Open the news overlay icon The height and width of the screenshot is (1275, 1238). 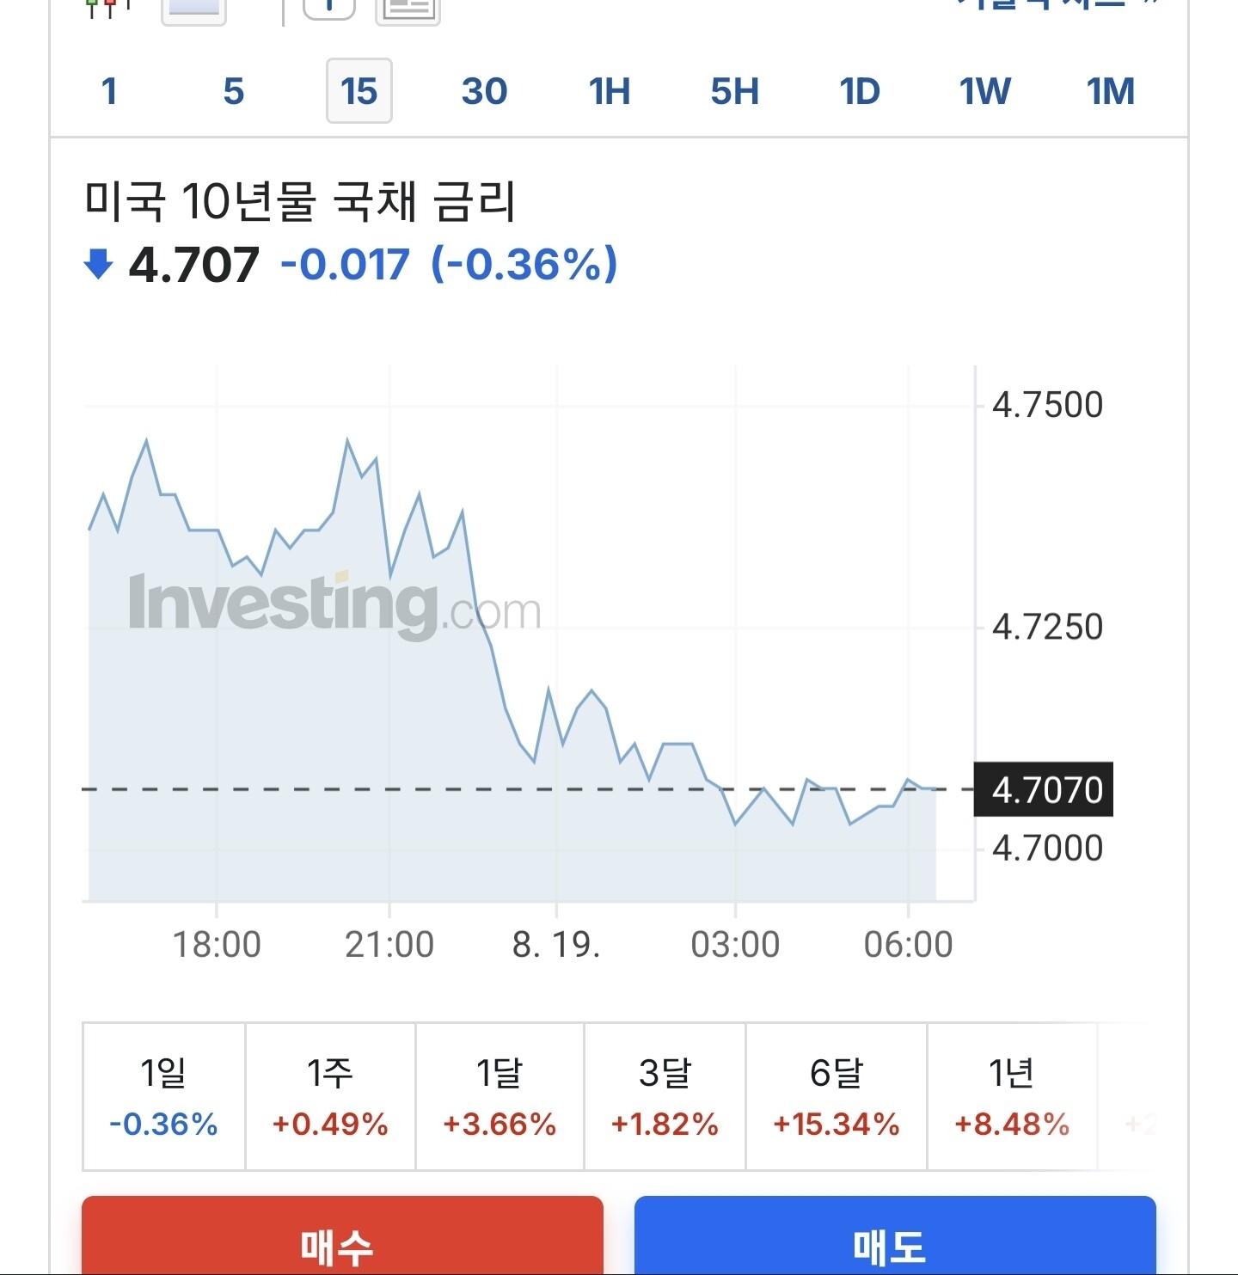[408, 9]
